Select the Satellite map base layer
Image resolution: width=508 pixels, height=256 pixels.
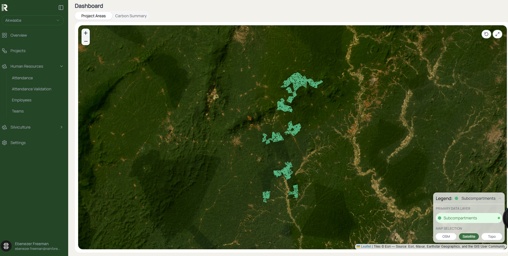click(x=469, y=236)
